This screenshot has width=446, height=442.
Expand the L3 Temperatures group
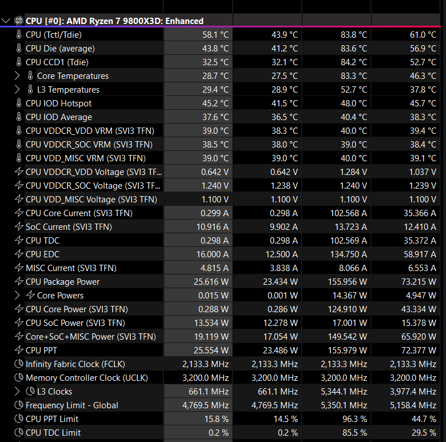click(17, 90)
